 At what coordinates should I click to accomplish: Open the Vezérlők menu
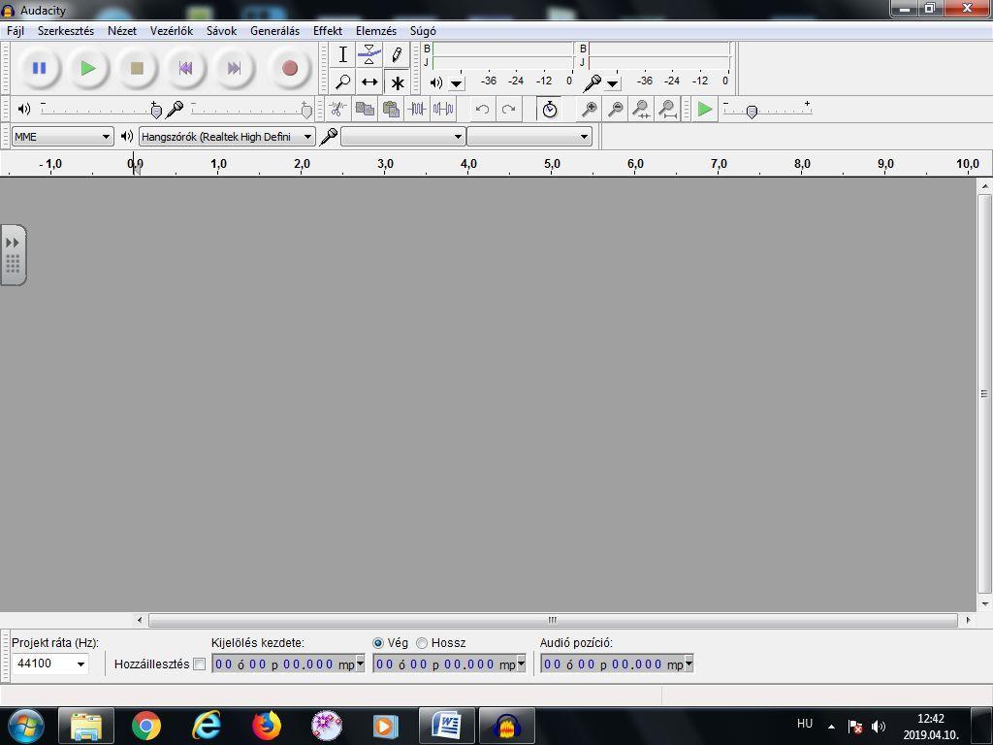pyautogui.click(x=172, y=30)
